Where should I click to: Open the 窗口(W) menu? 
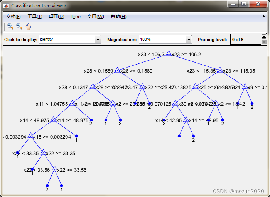point(95,17)
